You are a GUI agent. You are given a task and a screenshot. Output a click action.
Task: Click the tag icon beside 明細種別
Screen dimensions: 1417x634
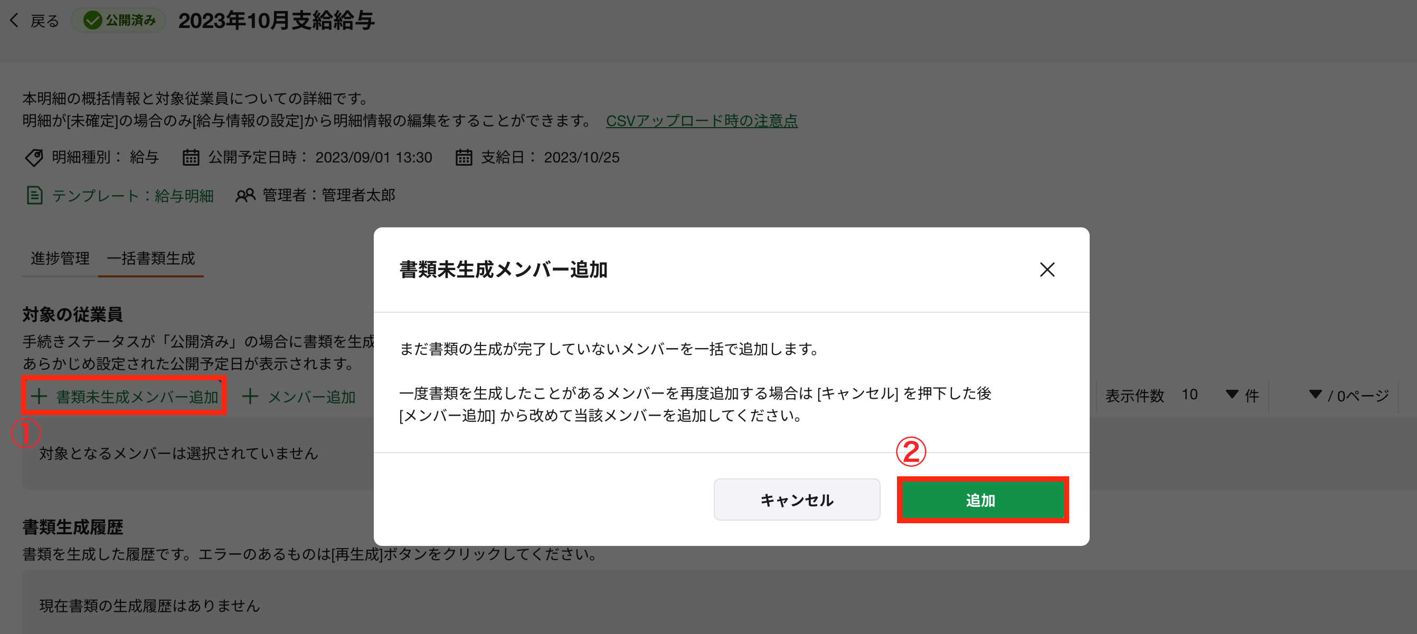coord(34,158)
